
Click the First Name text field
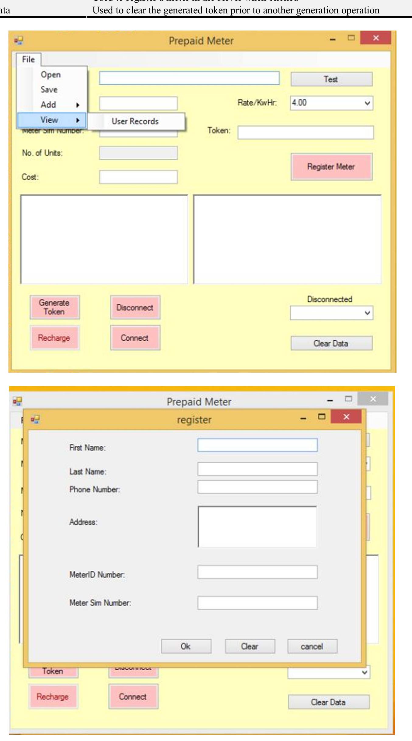(x=257, y=445)
